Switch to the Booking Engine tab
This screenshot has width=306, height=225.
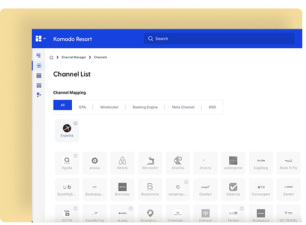point(146,107)
